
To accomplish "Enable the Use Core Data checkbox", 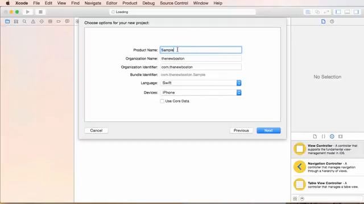I will click(x=162, y=101).
